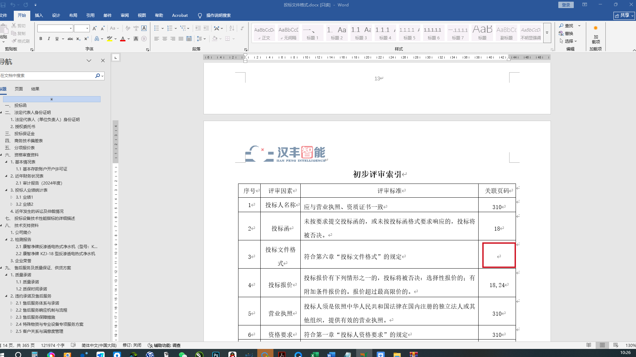The height and width of the screenshot is (357, 636).
Task: Open Photoshop from the taskbar
Action: pyautogui.click(x=216, y=354)
